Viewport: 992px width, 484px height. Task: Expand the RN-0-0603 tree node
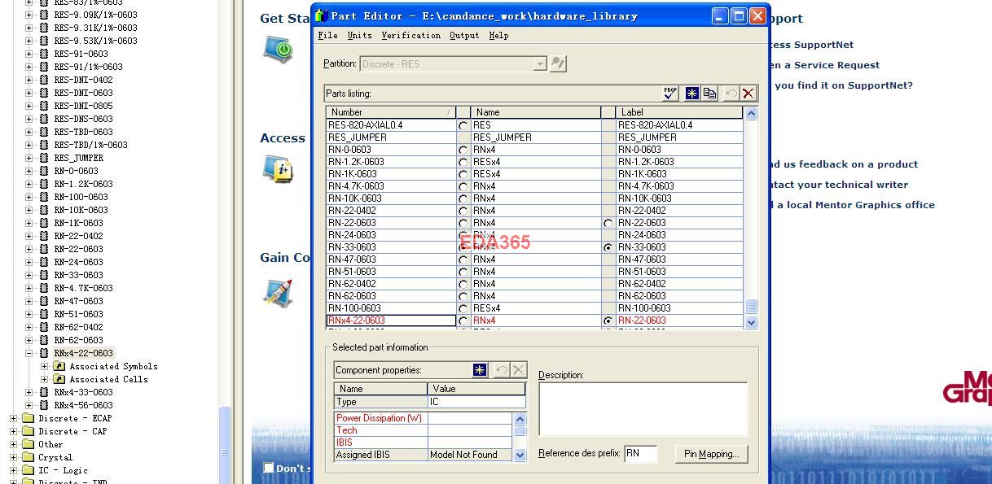29,171
